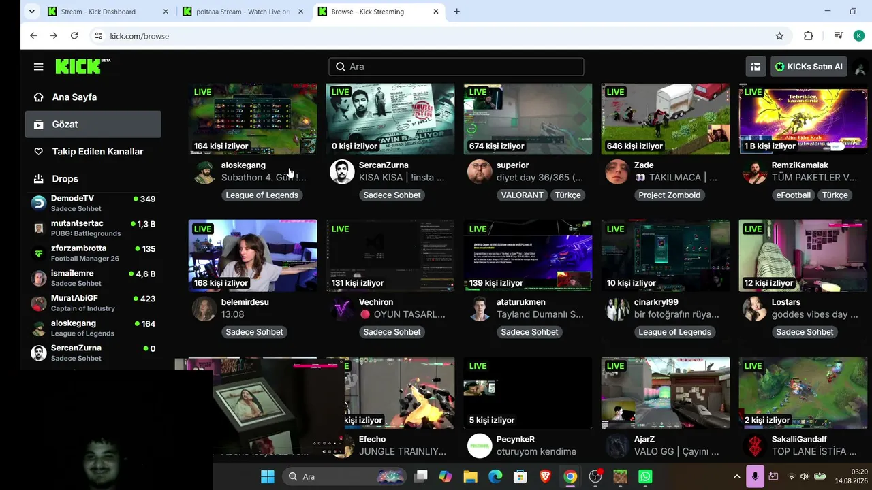The width and height of the screenshot is (872, 490).
Task: Switch to the poltaaa Stream tab
Action: pos(243,12)
